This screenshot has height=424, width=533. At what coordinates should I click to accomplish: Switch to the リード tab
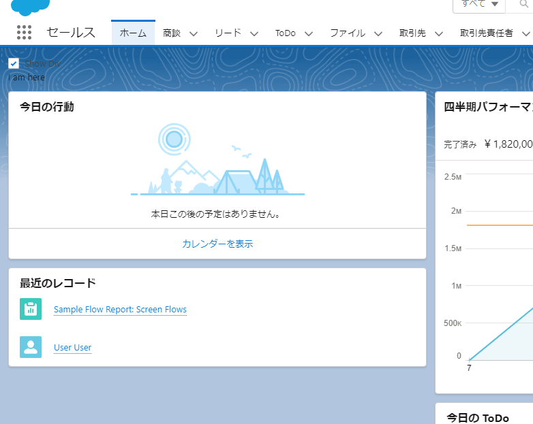[x=228, y=33]
